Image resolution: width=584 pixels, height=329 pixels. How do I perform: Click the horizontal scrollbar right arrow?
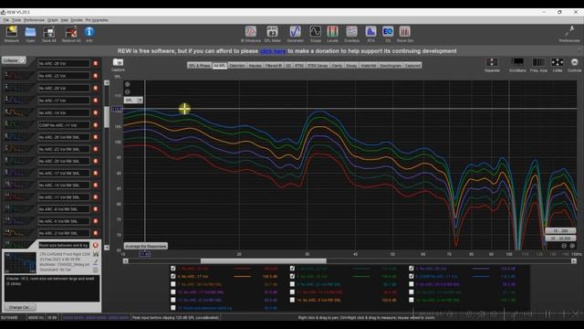click(574, 261)
